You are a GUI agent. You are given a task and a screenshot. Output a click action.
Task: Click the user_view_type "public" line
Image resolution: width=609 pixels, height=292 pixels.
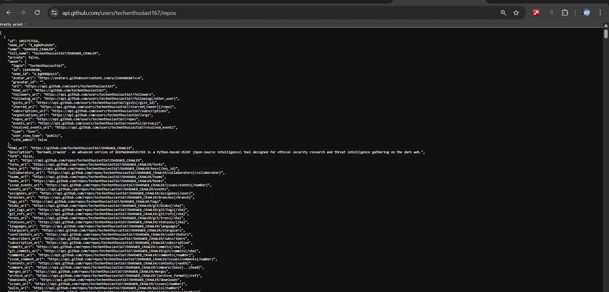(x=37, y=136)
